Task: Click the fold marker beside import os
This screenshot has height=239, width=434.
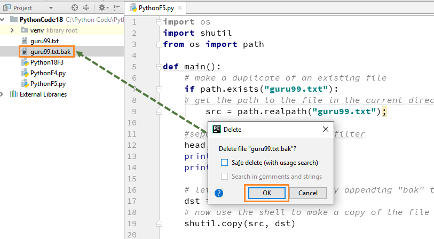Action: click(159, 22)
